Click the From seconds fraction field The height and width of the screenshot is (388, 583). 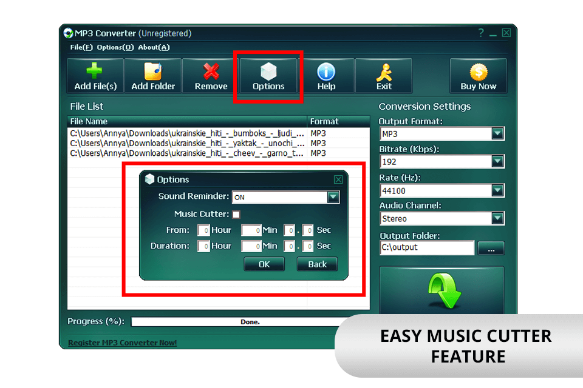307,230
